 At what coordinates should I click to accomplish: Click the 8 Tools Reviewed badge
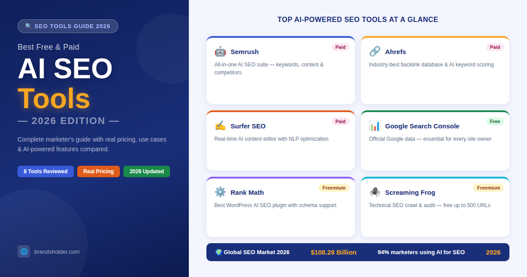(46, 171)
